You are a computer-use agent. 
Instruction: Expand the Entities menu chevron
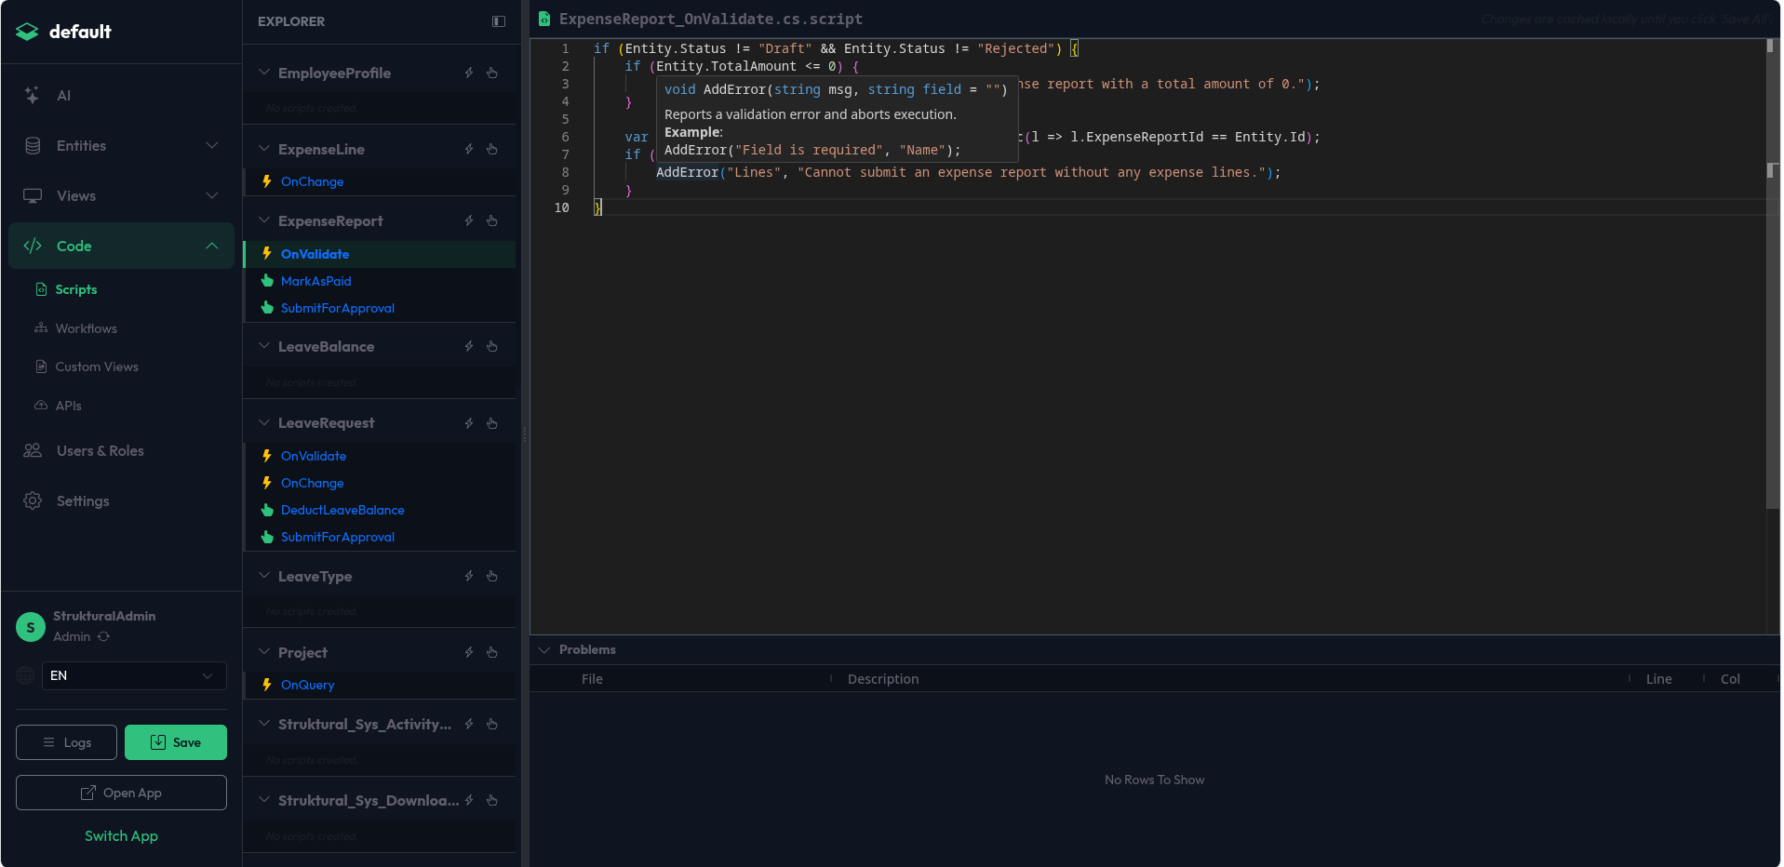(212, 145)
